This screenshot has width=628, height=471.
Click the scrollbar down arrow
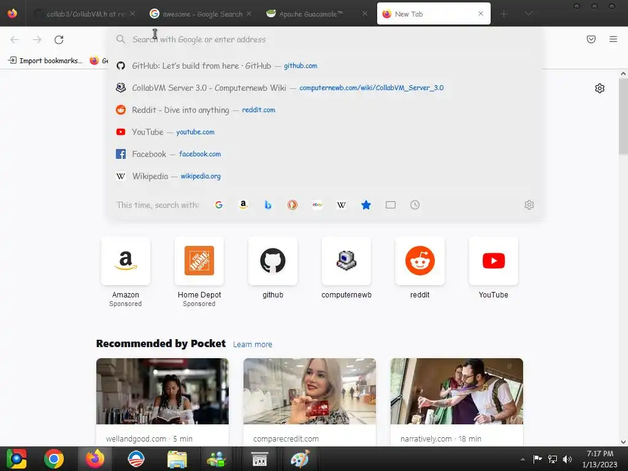point(623,442)
